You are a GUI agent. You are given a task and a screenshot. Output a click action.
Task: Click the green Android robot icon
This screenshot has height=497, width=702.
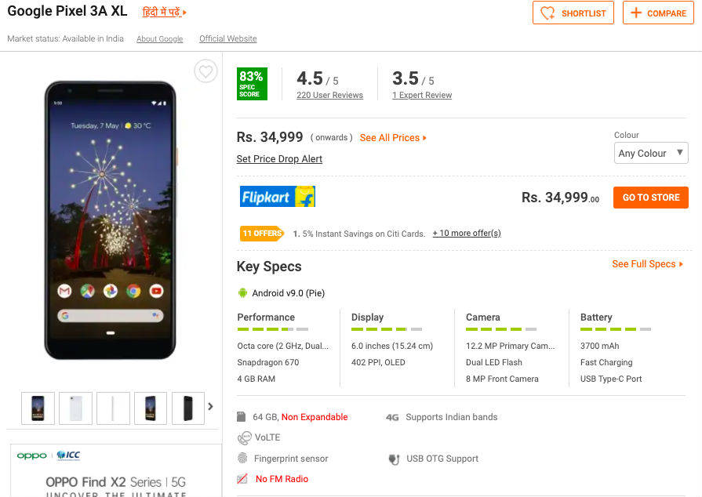(x=242, y=293)
